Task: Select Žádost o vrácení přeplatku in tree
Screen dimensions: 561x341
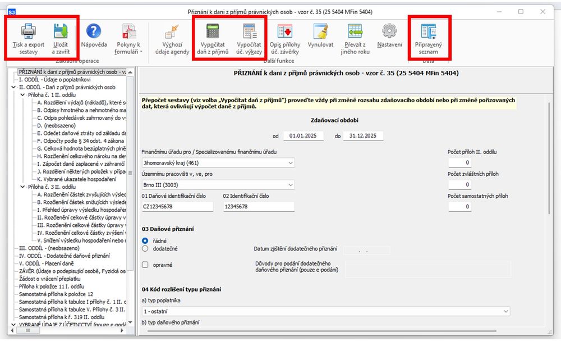Action: tap(50, 279)
